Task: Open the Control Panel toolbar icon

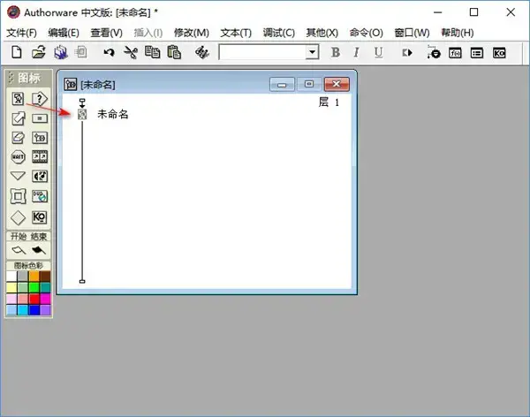Action: (x=434, y=52)
